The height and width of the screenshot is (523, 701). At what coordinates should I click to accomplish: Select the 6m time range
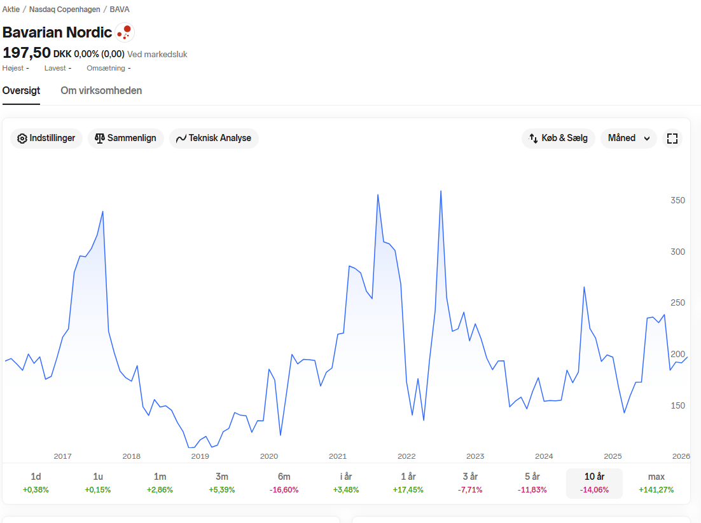click(284, 483)
